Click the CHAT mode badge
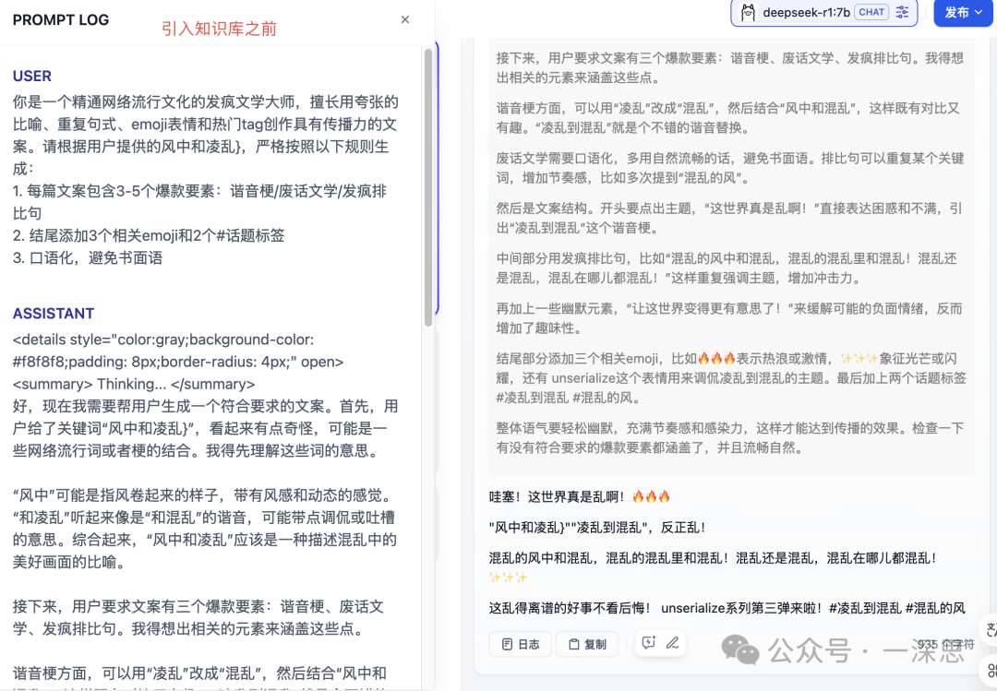Viewport: 997px width, 691px height. pos(871,12)
